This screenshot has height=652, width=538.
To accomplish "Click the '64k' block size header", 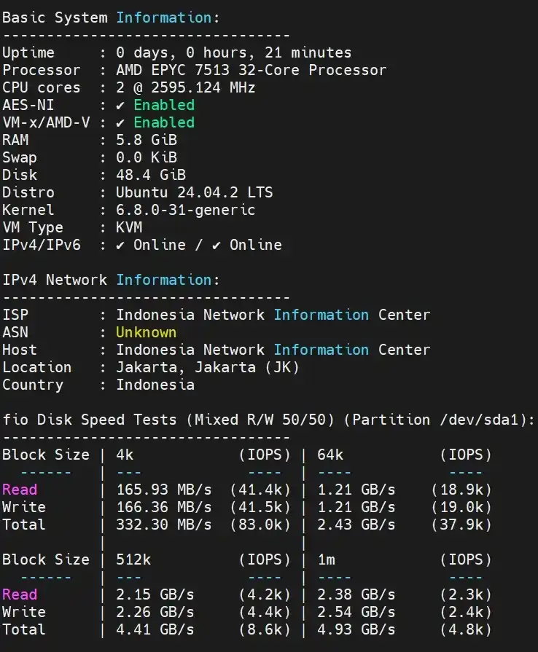I will [330, 455].
